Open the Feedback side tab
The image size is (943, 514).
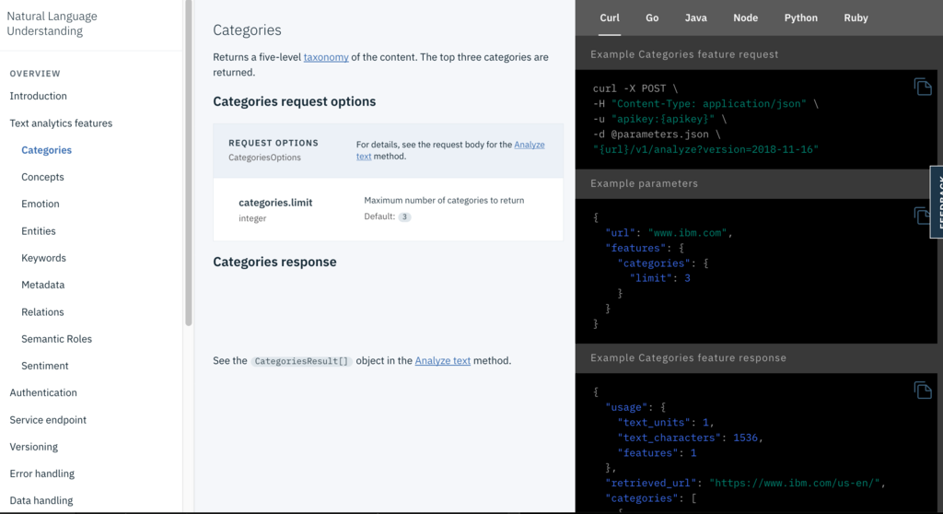pyautogui.click(x=937, y=203)
